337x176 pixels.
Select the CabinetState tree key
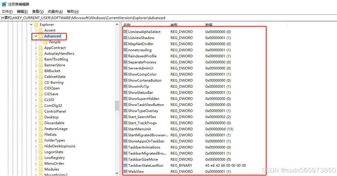(x=55, y=77)
